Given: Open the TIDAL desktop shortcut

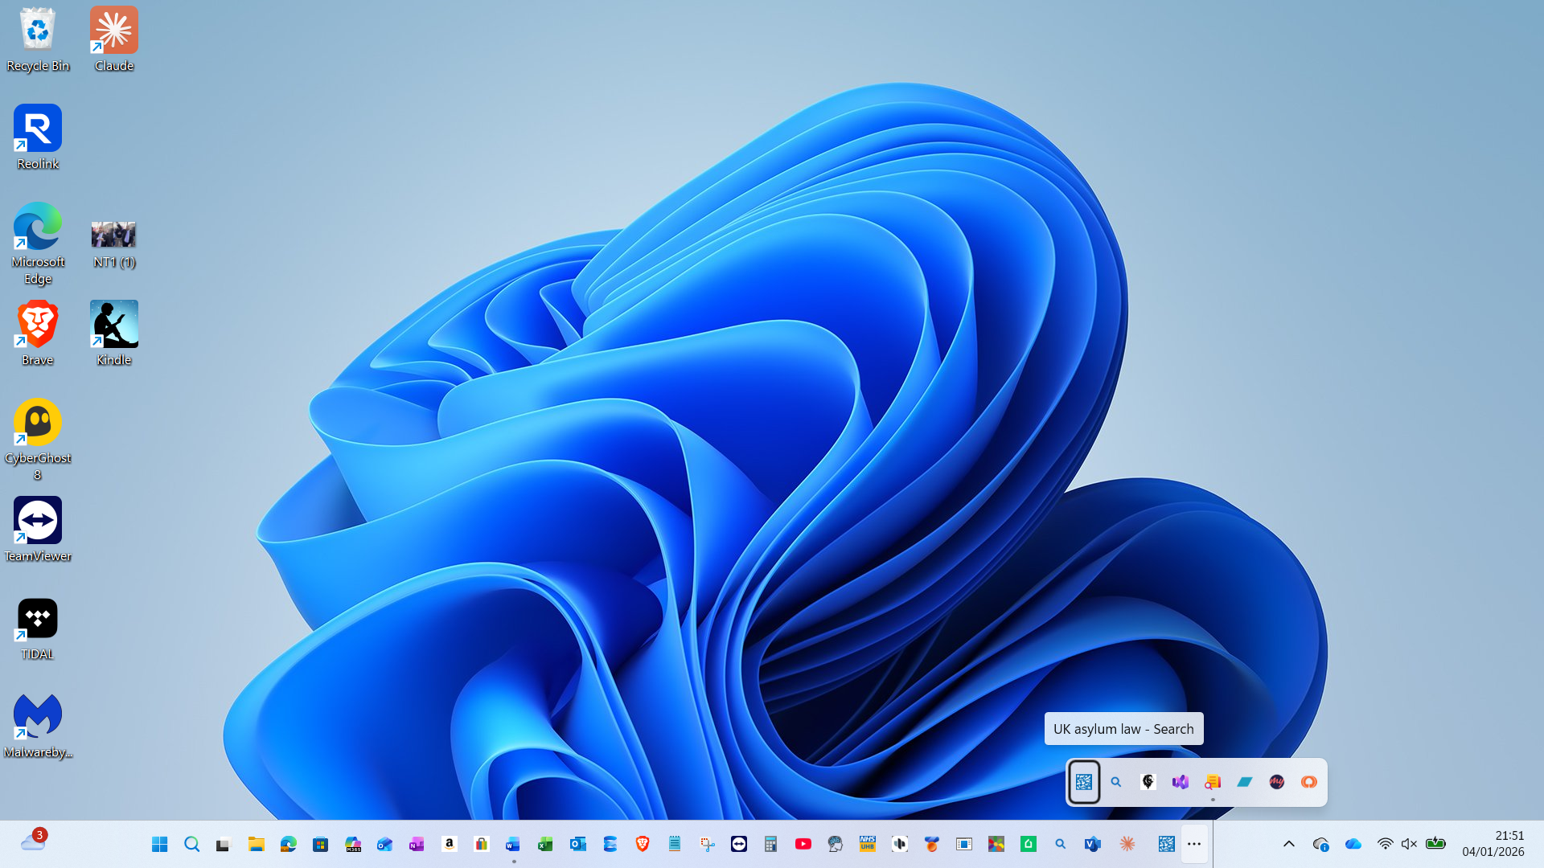Looking at the screenshot, I should (38, 619).
